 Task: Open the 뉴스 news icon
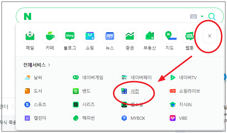[x=110, y=36]
